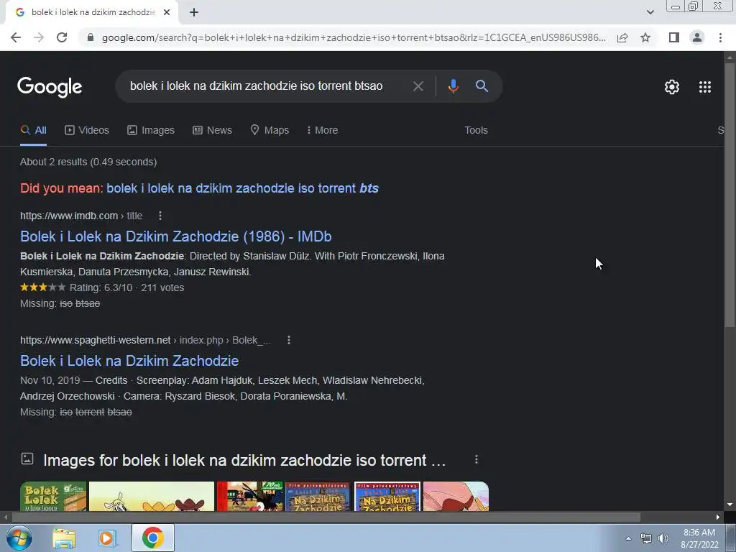The height and width of the screenshot is (552, 736).
Task: Switch to Maps results tab
Action: (x=270, y=131)
